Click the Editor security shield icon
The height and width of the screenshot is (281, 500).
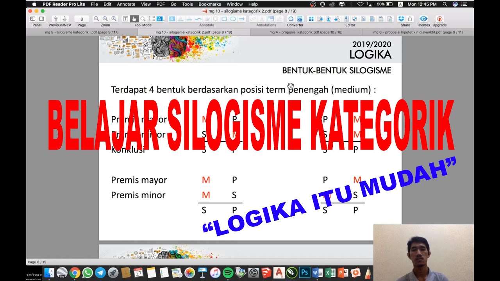click(x=355, y=19)
